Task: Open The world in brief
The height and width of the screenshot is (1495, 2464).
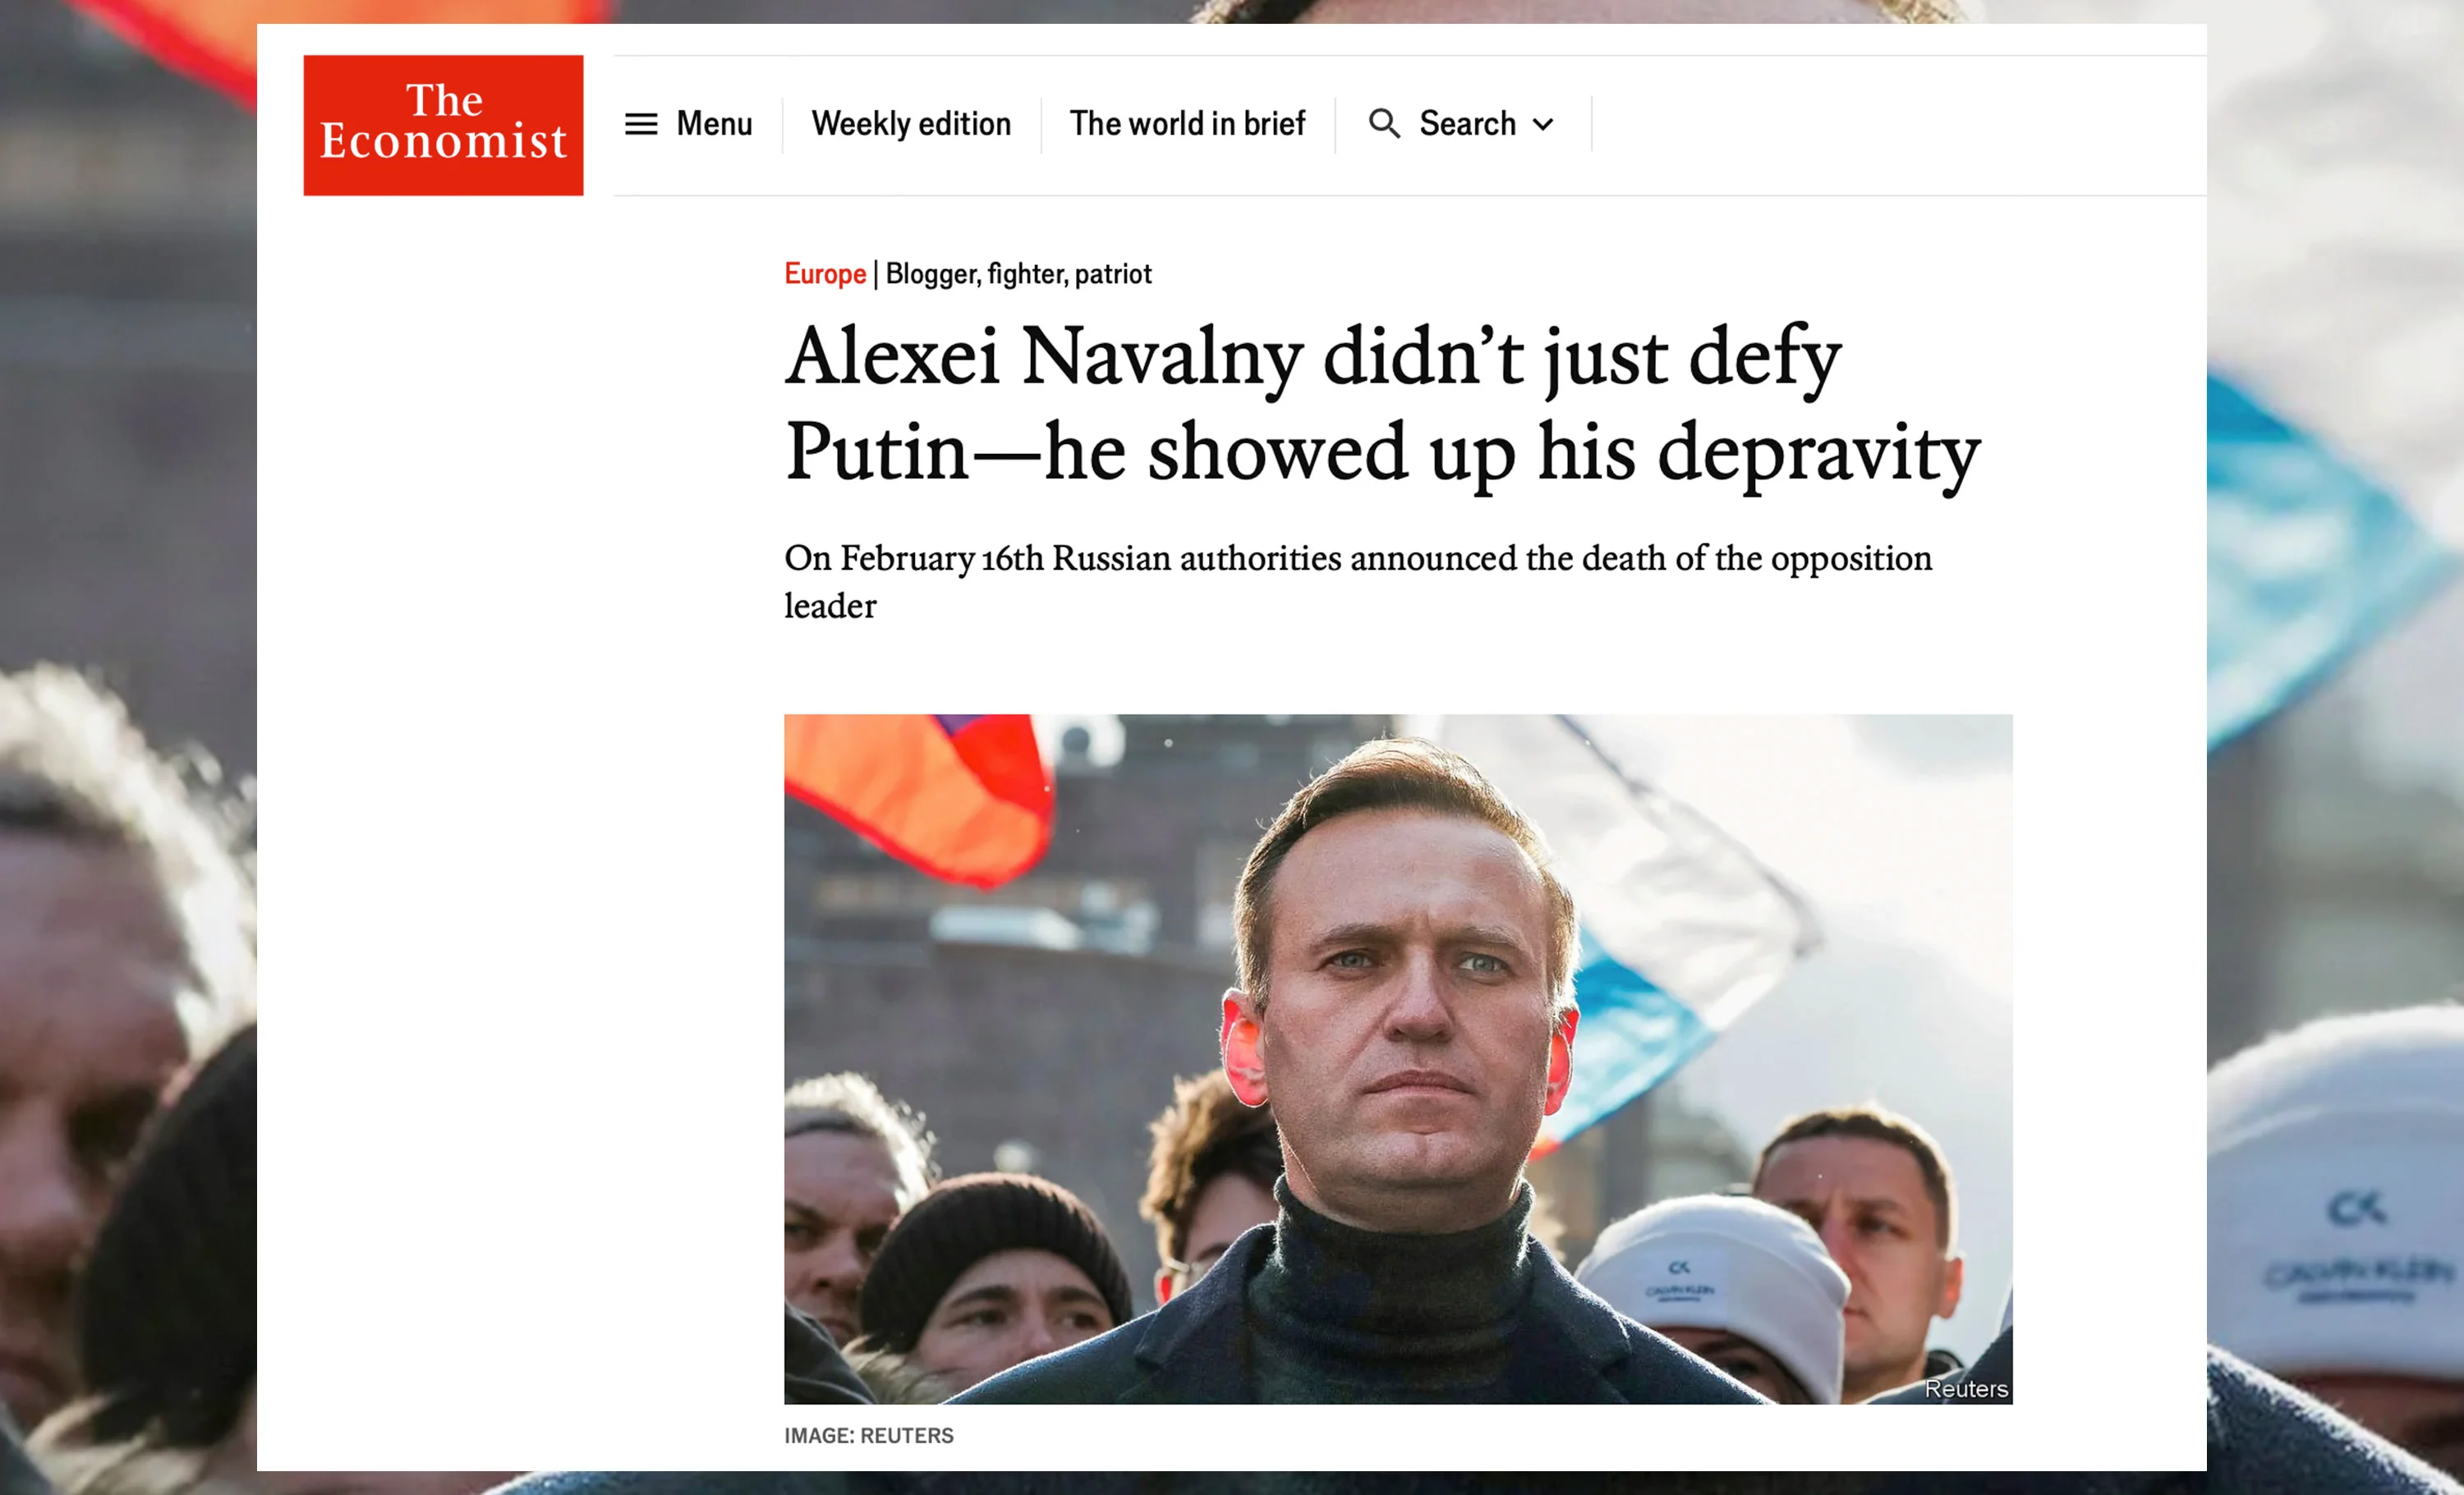Action: (x=1187, y=124)
